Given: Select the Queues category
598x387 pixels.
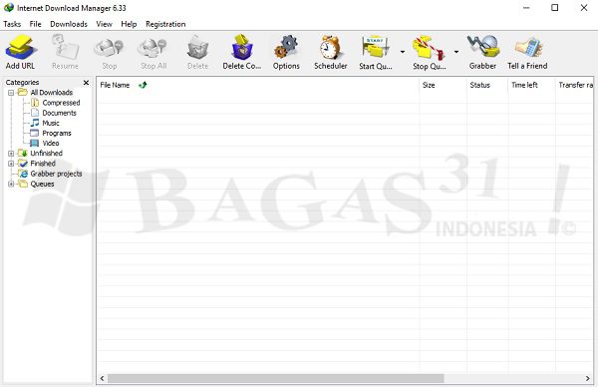Looking at the screenshot, I should point(42,184).
